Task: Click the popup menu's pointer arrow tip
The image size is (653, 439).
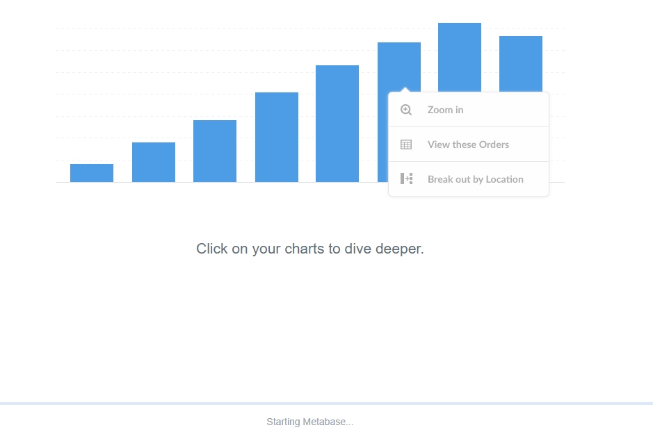Action: [x=405, y=90]
